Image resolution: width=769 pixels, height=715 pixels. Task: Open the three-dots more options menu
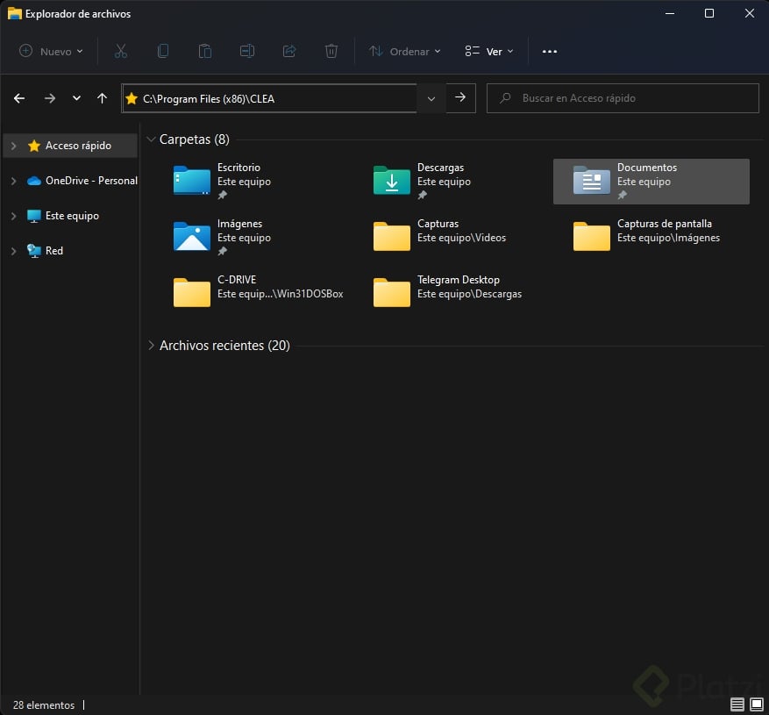[x=550, y=52]
